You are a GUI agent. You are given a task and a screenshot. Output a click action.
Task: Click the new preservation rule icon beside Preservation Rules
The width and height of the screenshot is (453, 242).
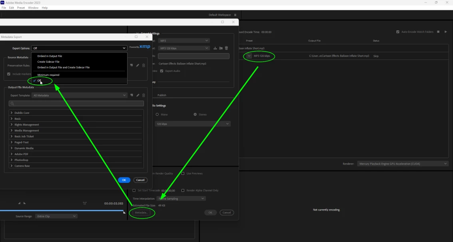pos(132,65)
